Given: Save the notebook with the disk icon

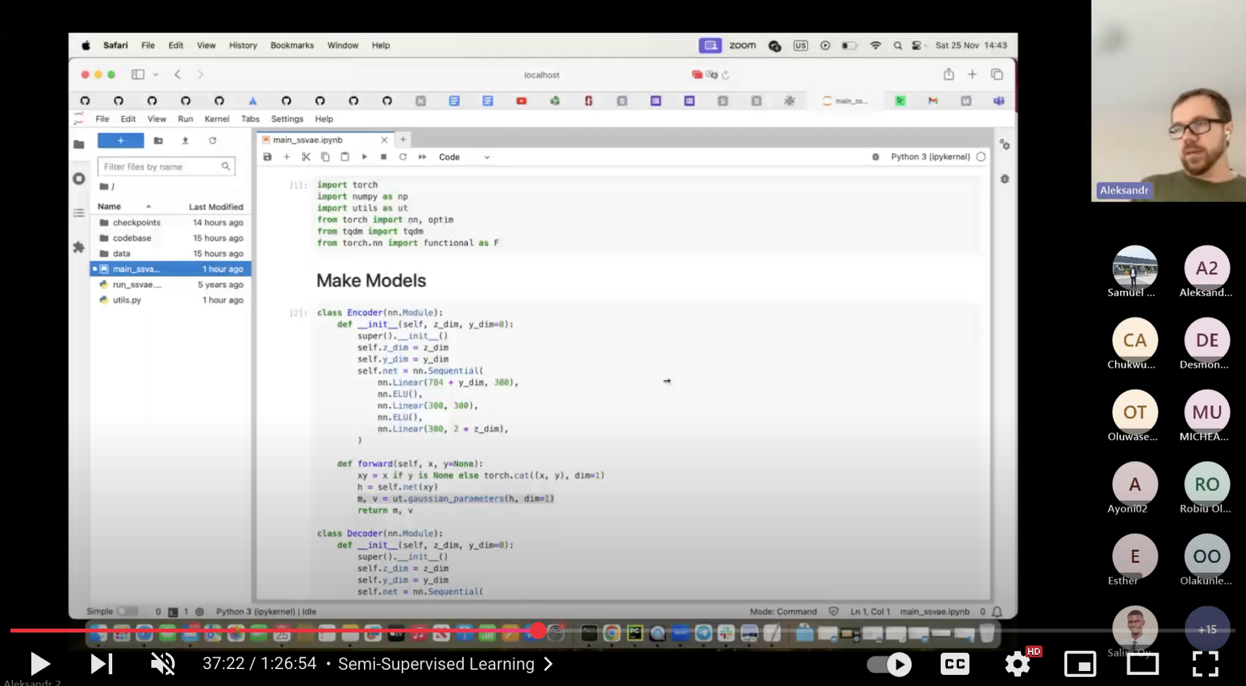Looking at the screenshot, I should point(267,157).
